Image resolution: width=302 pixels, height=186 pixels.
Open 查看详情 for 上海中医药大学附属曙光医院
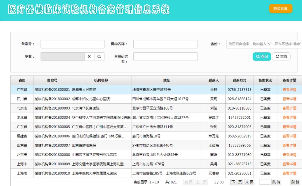point(289,173)
